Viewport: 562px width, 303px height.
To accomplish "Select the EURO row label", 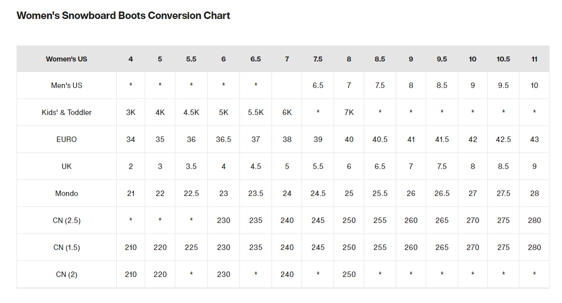I will pyautogui.click(x=66, y=139).
